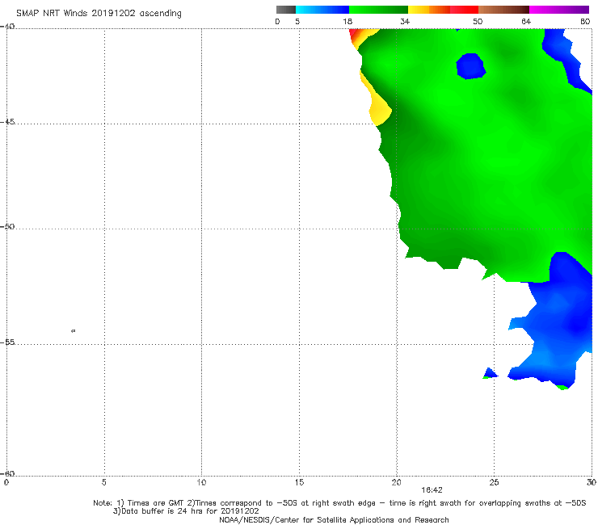Viewport: 598px width, 525px height.
Task: Click the note '3)Data buffer is 24 hrs'
Action: [186, 511]
